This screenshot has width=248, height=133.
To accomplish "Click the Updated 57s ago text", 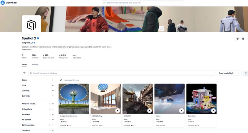I will click(72, 80).
